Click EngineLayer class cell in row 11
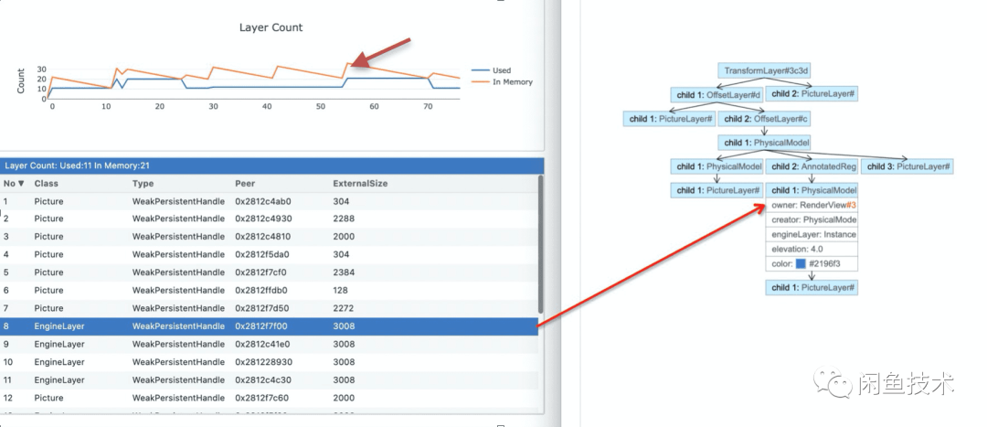The width and height of the screenshot is (987, 427). [59, 380]
